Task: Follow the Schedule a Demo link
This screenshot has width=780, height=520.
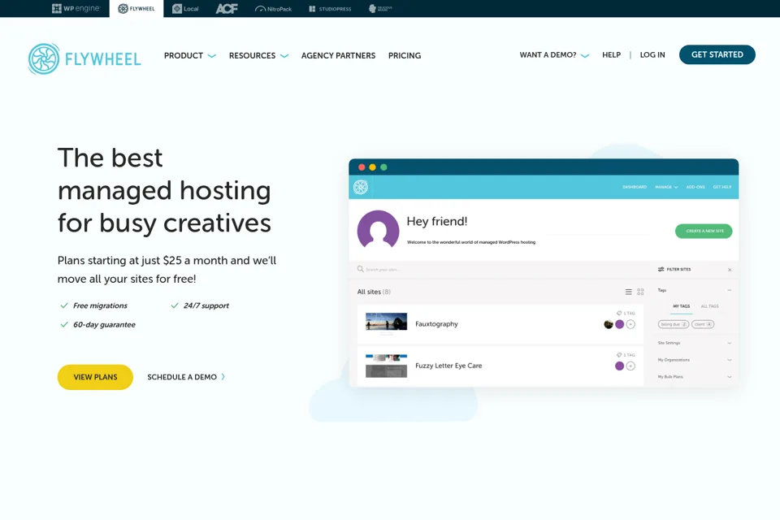Action: (x=186, y=377)
